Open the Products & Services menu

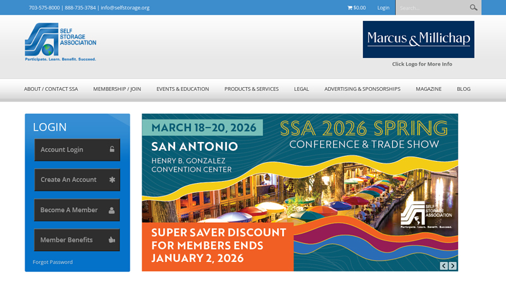click(x=251, y=89)
